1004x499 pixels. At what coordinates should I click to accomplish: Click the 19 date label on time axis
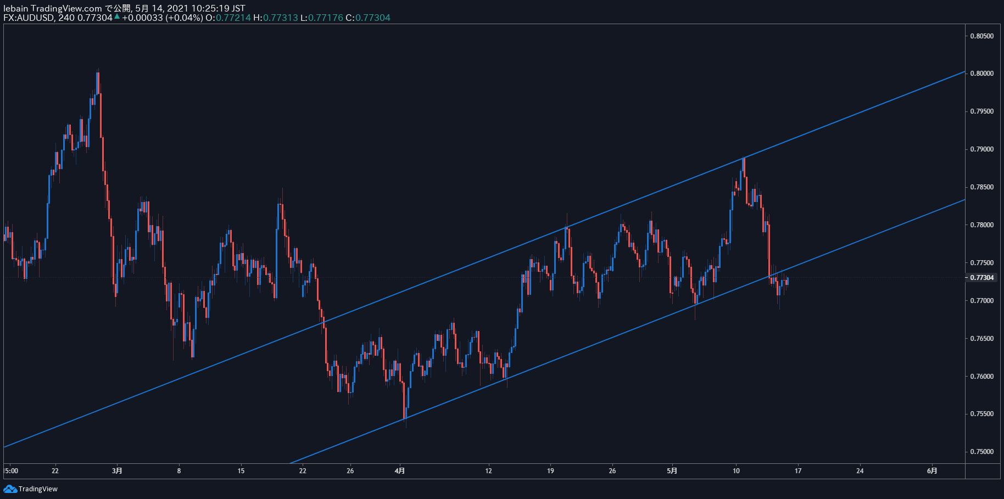pos(550,470)
